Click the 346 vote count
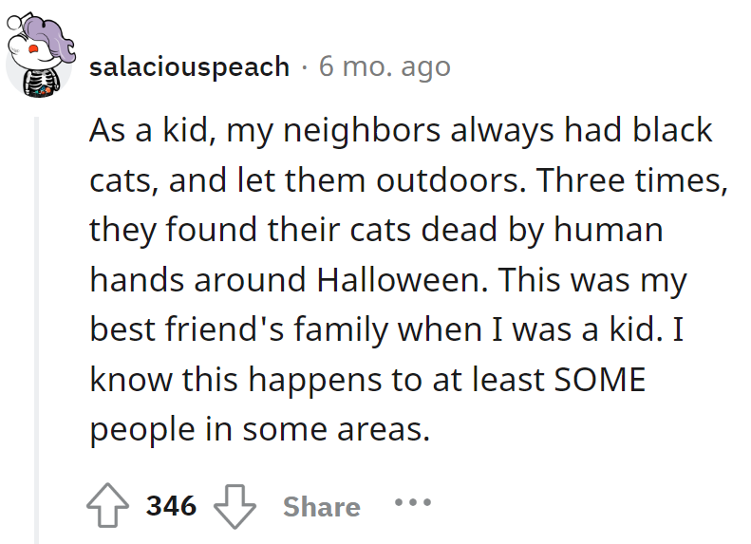 (x=171, y=506)
